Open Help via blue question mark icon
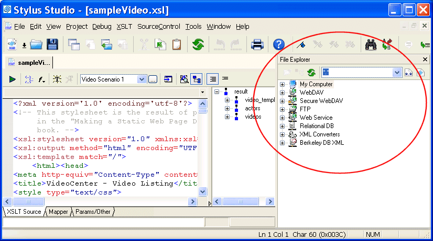The width and height of the screenshot is (433, 241). point(279,44)
